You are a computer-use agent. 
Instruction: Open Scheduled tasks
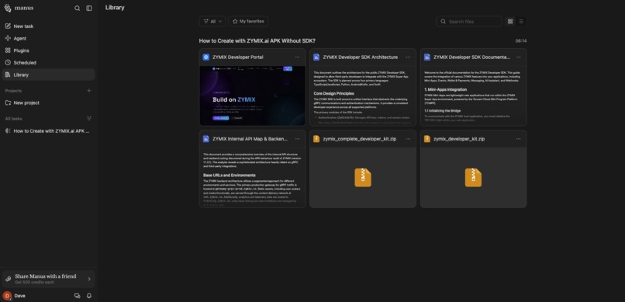[48, 63]
